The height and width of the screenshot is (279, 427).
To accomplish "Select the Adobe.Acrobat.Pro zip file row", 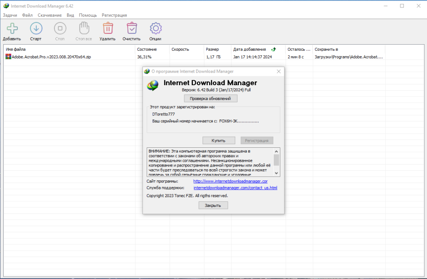I will 194,57.
